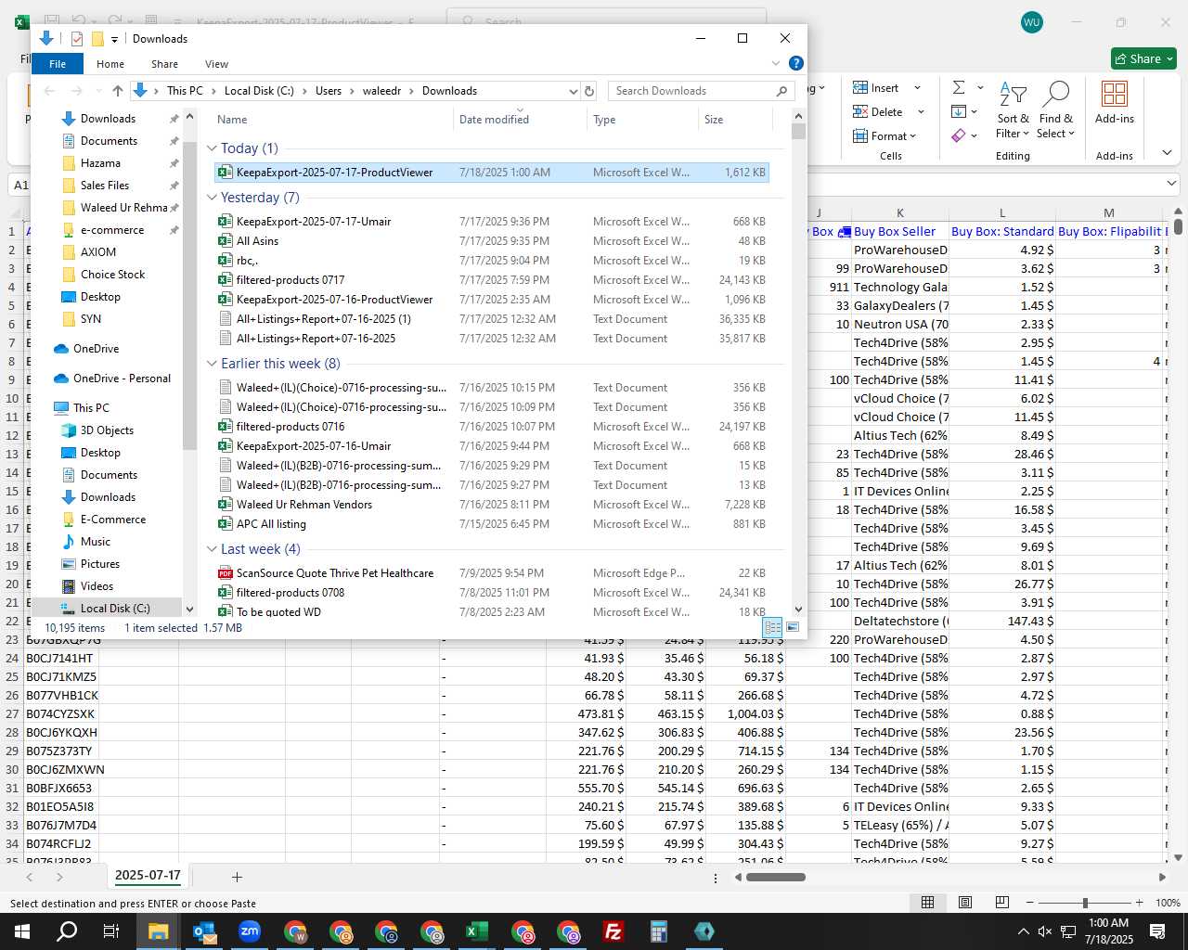Click This PC in address breadcrumb

[x=185, y=91]
